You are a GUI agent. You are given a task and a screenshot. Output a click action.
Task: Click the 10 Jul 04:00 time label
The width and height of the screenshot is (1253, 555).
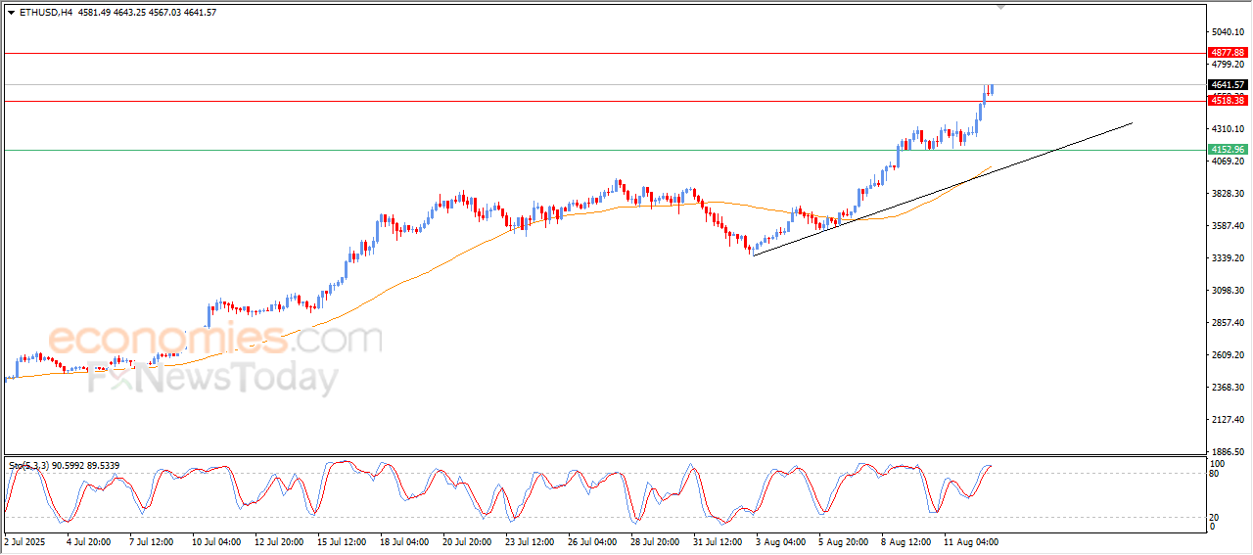click(216, 540)
